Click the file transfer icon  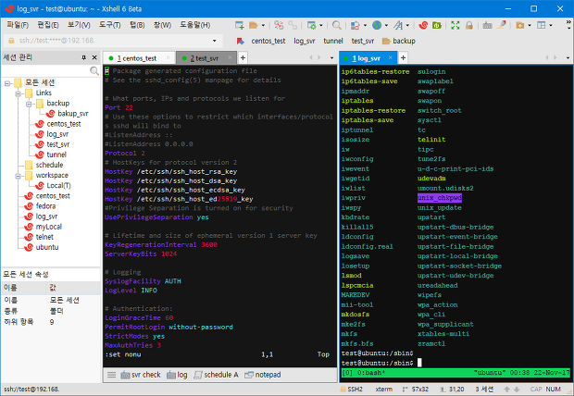coord(356,25)
